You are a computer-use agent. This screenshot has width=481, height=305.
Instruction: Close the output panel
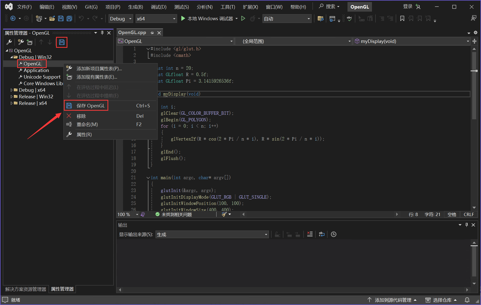point(473,225)
